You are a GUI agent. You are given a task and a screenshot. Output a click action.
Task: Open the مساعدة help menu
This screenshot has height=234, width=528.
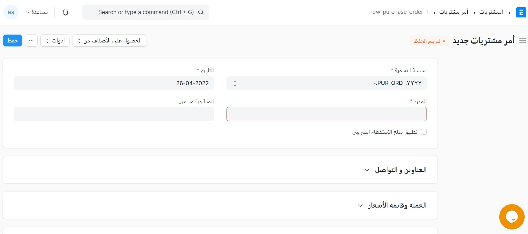tap(37, 12)
